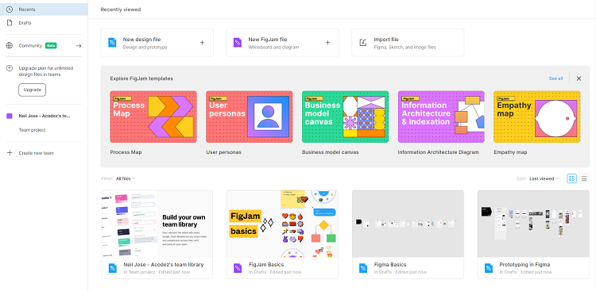Viewport: 596px width, 291px height.
Task: Click the plus on New FigJam file
Action: click(327, 43)
